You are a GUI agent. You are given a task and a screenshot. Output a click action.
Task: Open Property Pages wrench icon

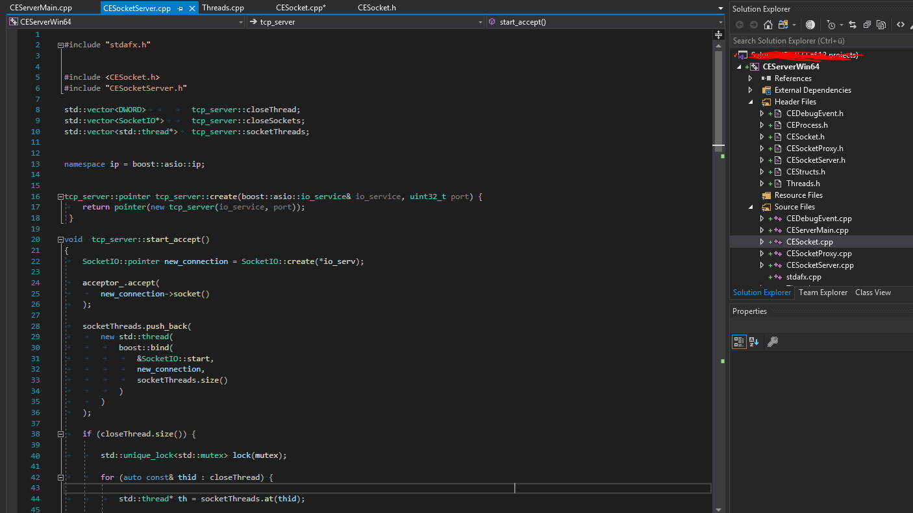pos(772,342)
